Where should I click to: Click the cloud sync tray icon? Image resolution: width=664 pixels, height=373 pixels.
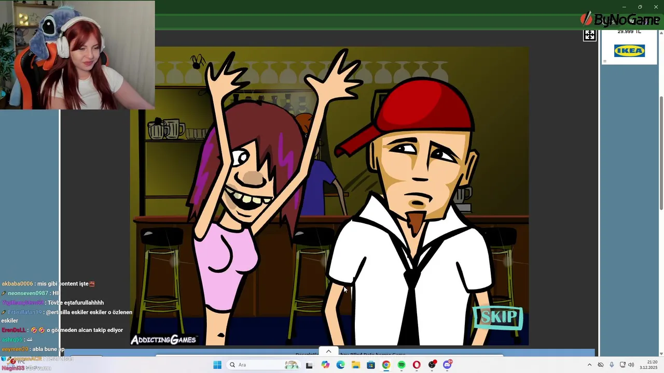tap(601, 365)
